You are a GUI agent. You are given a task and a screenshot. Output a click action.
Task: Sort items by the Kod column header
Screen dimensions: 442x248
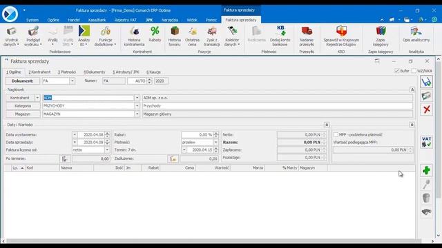click(42, 168)
